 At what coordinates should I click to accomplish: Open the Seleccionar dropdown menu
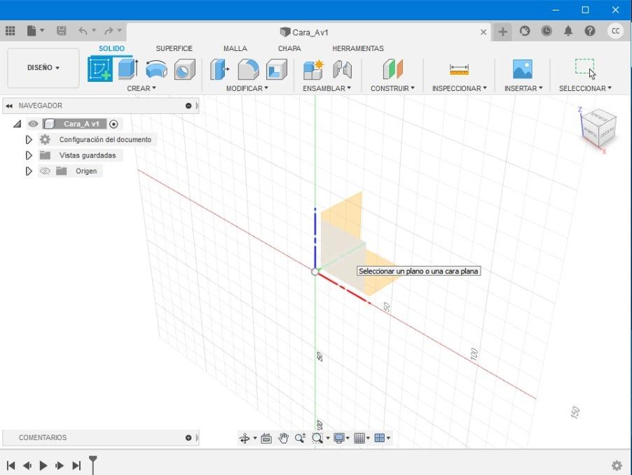(585, 88)
